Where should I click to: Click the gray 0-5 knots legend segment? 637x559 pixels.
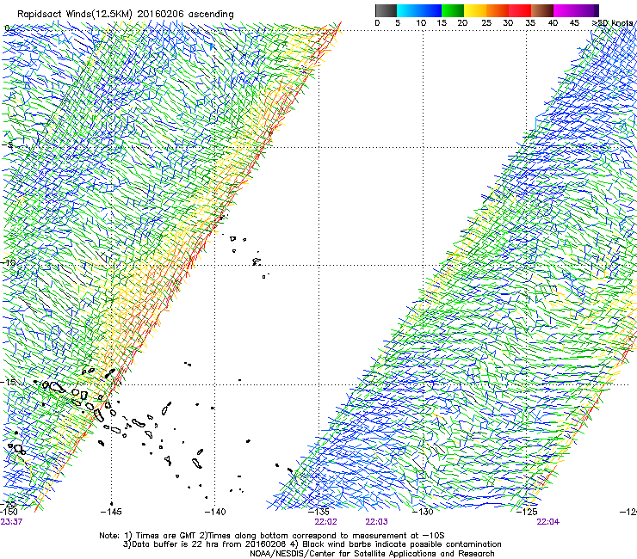tap(386, 10)
